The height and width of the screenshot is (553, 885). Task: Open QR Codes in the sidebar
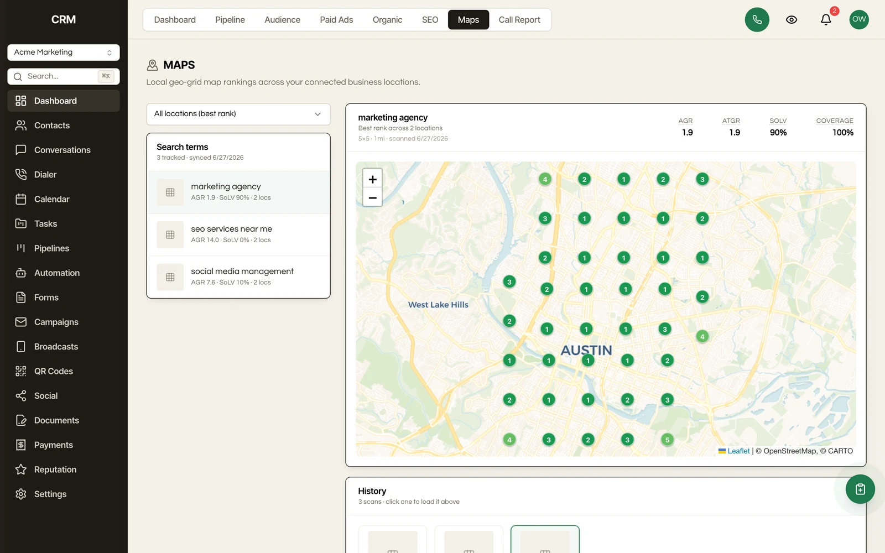pos(64,371)
